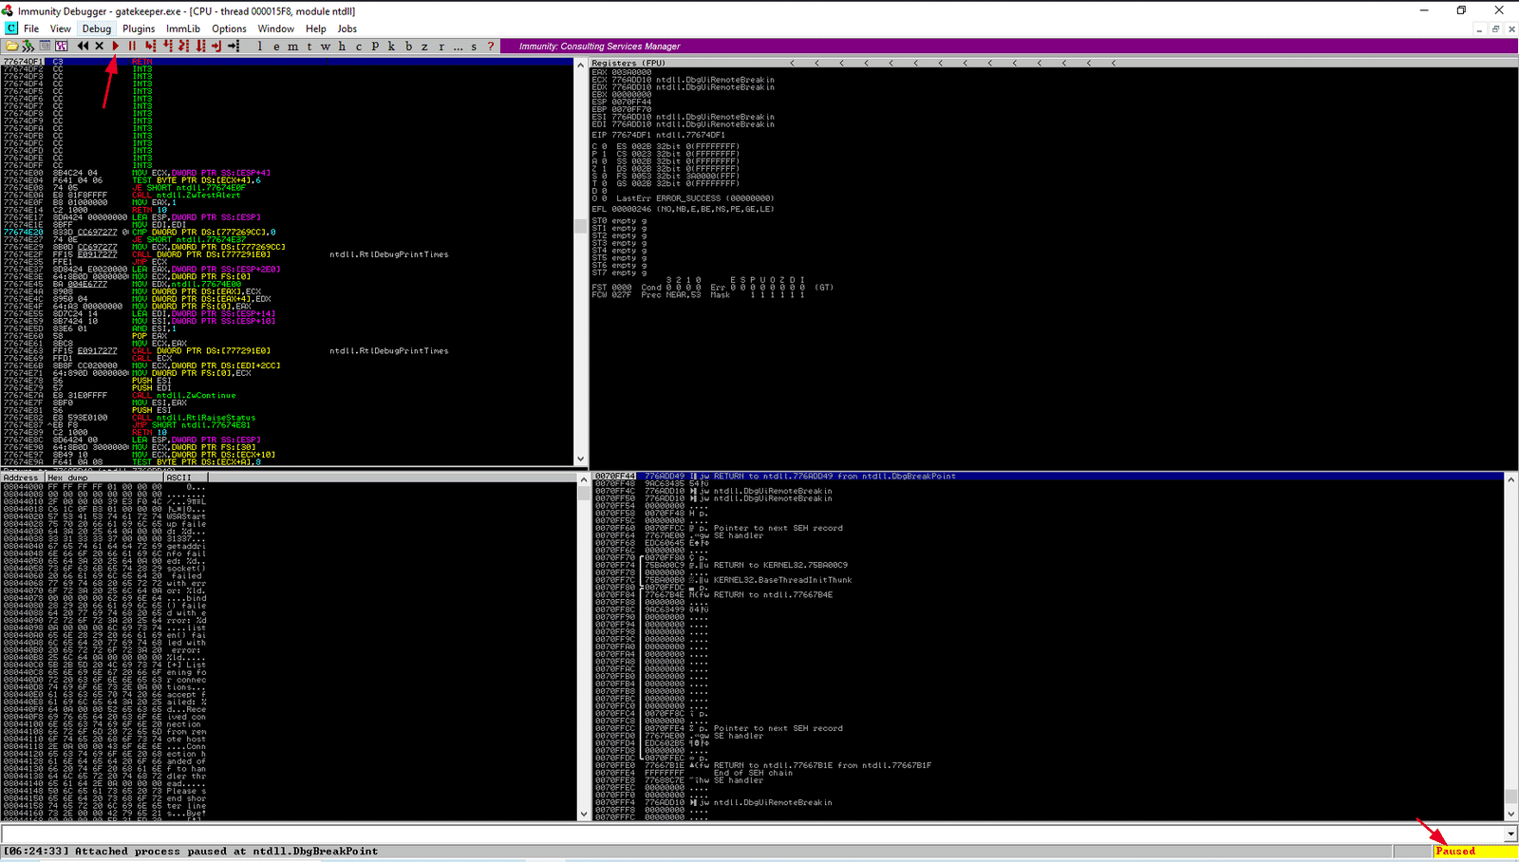1519x862 pixels.
Task: Open the Window menu
Action: pyautogui.click(x=276, y=28)
